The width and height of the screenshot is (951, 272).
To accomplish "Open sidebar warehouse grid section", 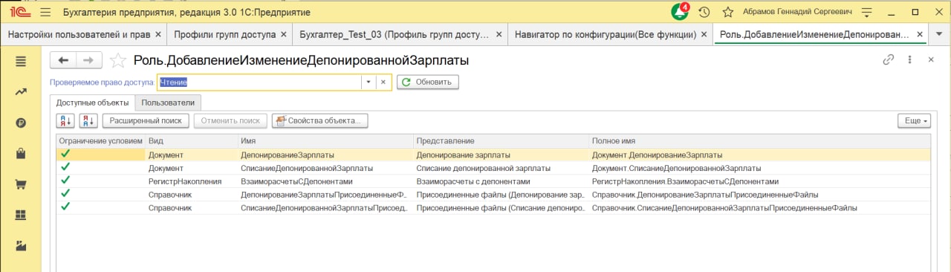I will [21, 215].
